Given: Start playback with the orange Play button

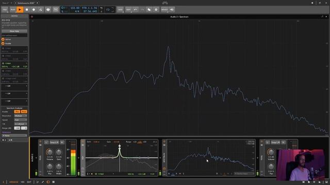Looking at the screenshot, I should [x=20, y=9].
